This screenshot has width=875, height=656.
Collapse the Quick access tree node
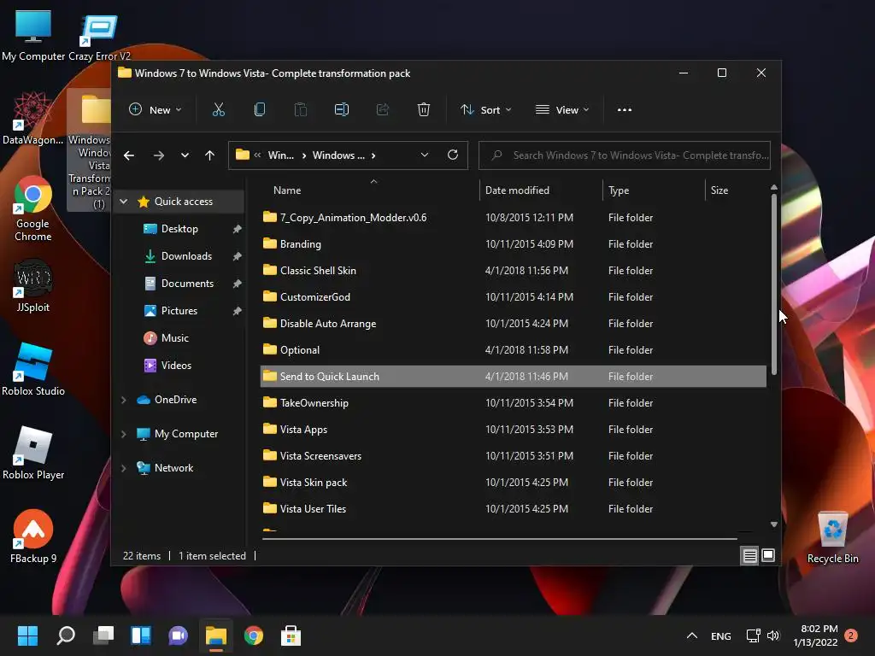click(x=124, y=202)
